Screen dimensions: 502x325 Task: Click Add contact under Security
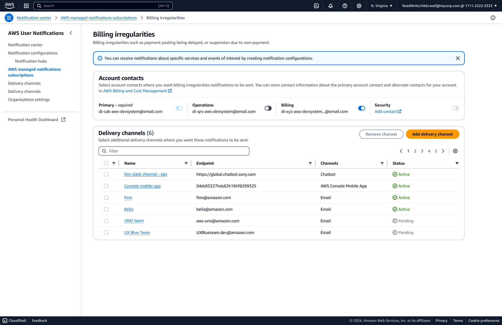(x=388, y=111)
